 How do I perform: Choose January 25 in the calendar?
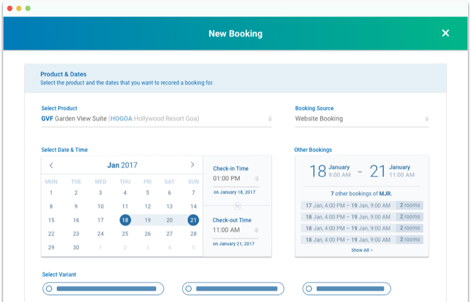[x=125, y=234]
